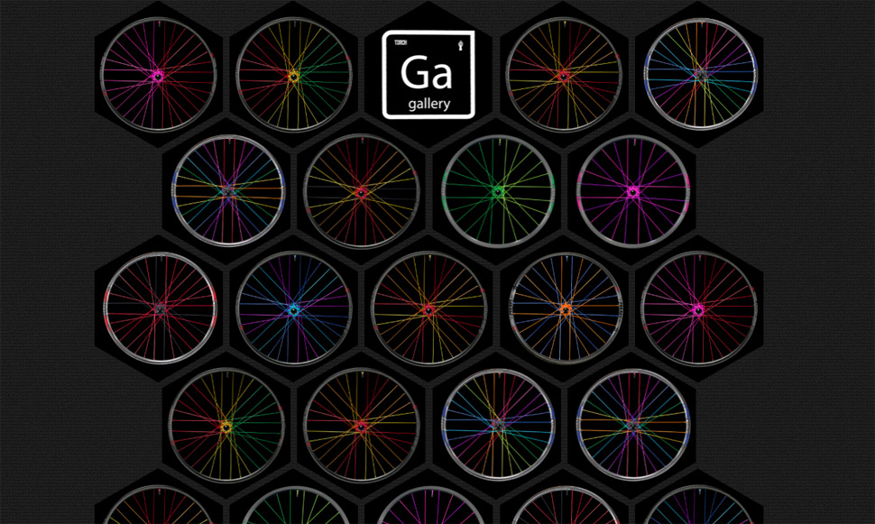
Task: Select the cyan-hub wheel with blue-purple spokes
Action: coord(293,308)
